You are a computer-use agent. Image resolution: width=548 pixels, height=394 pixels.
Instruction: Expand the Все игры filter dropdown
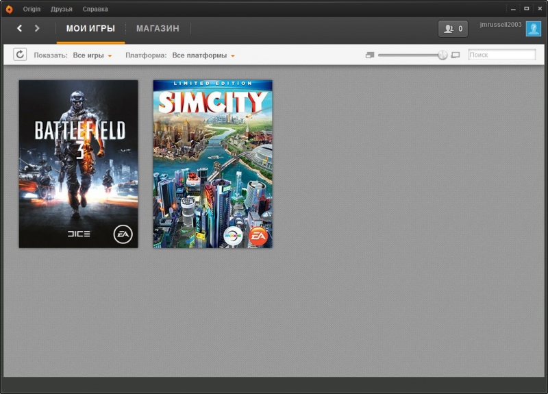(92, 56)
